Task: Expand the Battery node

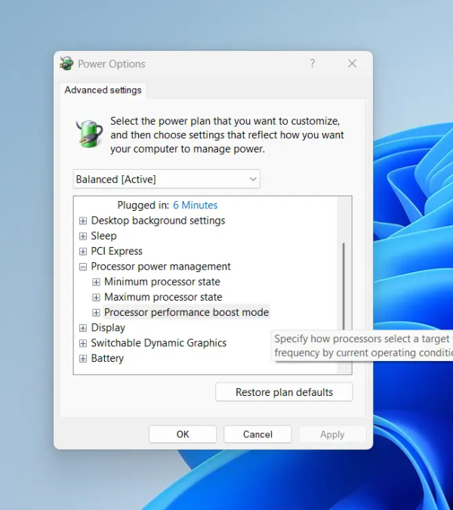Action: (x=83, y=358)
